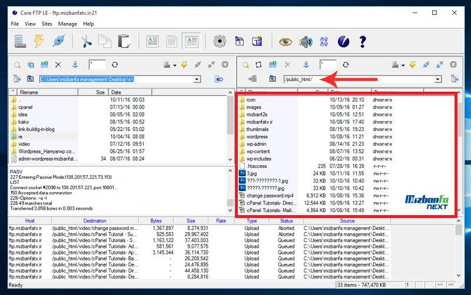Viewport: 471px width, 295px height.
Task: Click the lightning icon in remote pane toolbar
Action: (x=413, y=65)
